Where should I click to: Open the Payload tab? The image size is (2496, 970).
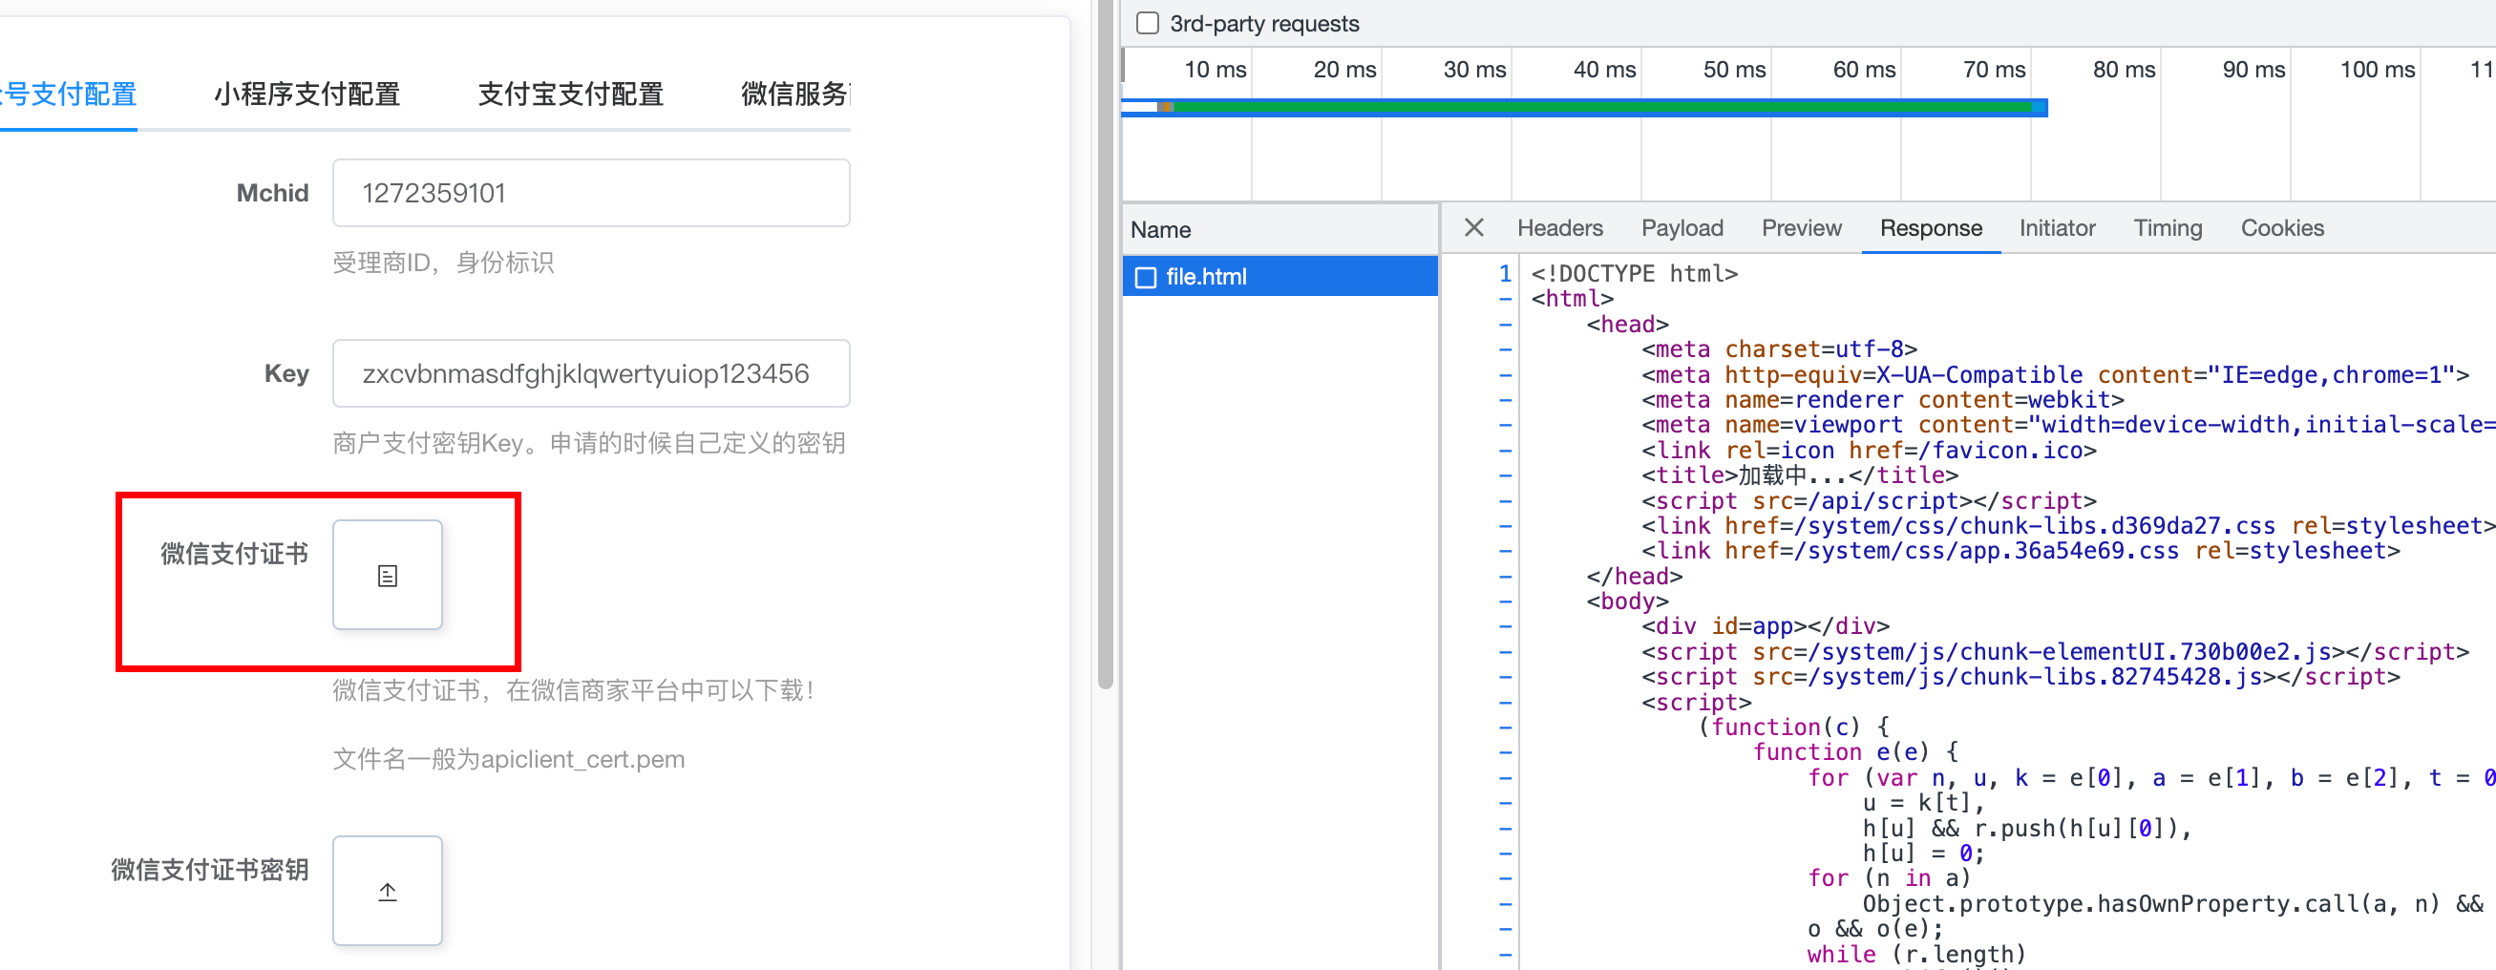[1682, 229]
